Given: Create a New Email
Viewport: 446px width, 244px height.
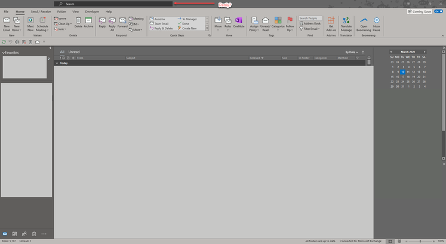Looking at the screenshot, I should pyautogui.click(x=7, y=24).
